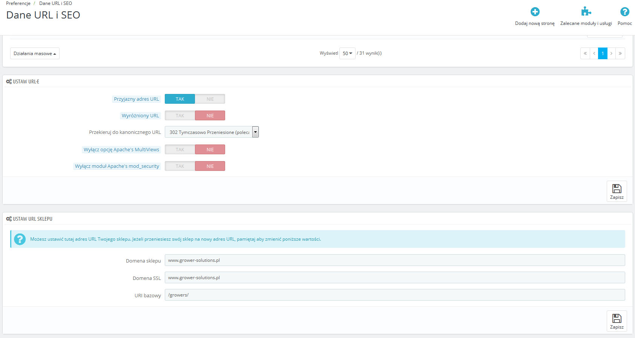This screenshot has height=338, width=635.
Task: Click the Dodaj nową stronę plus icon
Action: click(x=535, y=12)
